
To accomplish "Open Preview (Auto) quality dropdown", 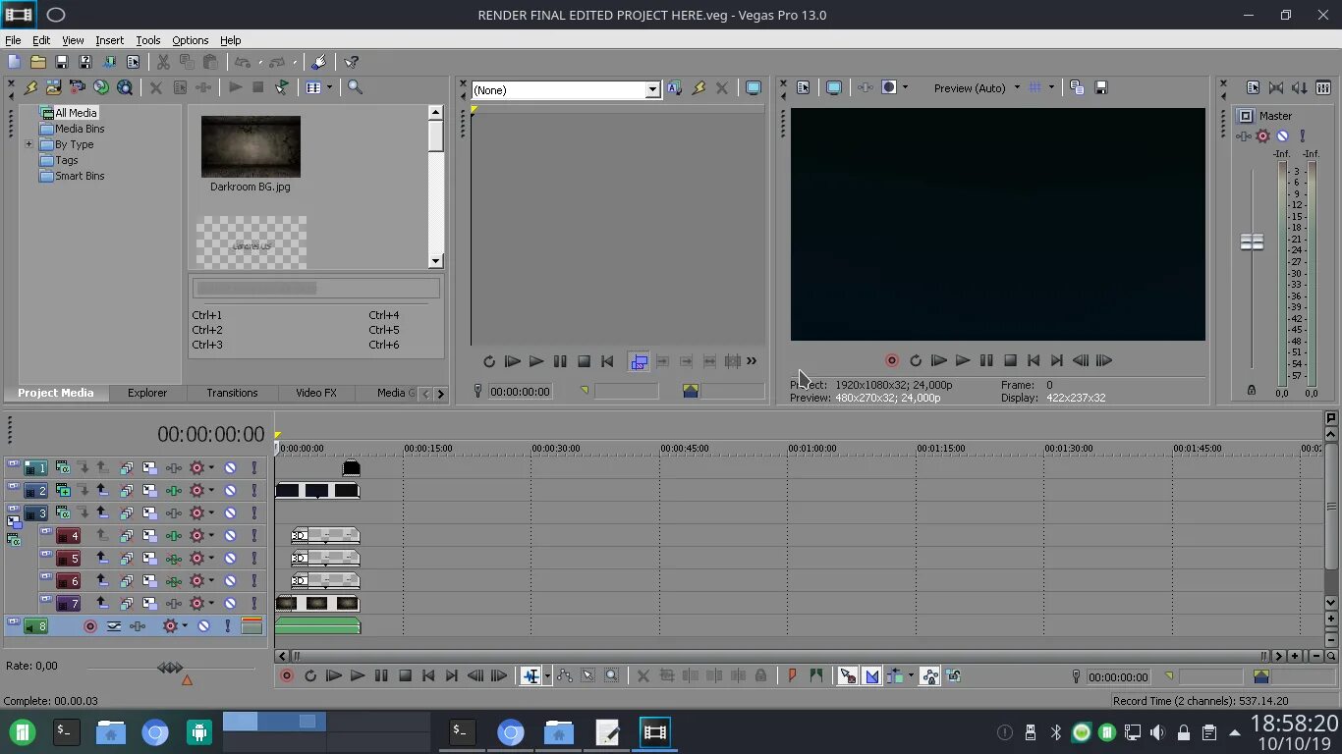I will coord(1016,87).
